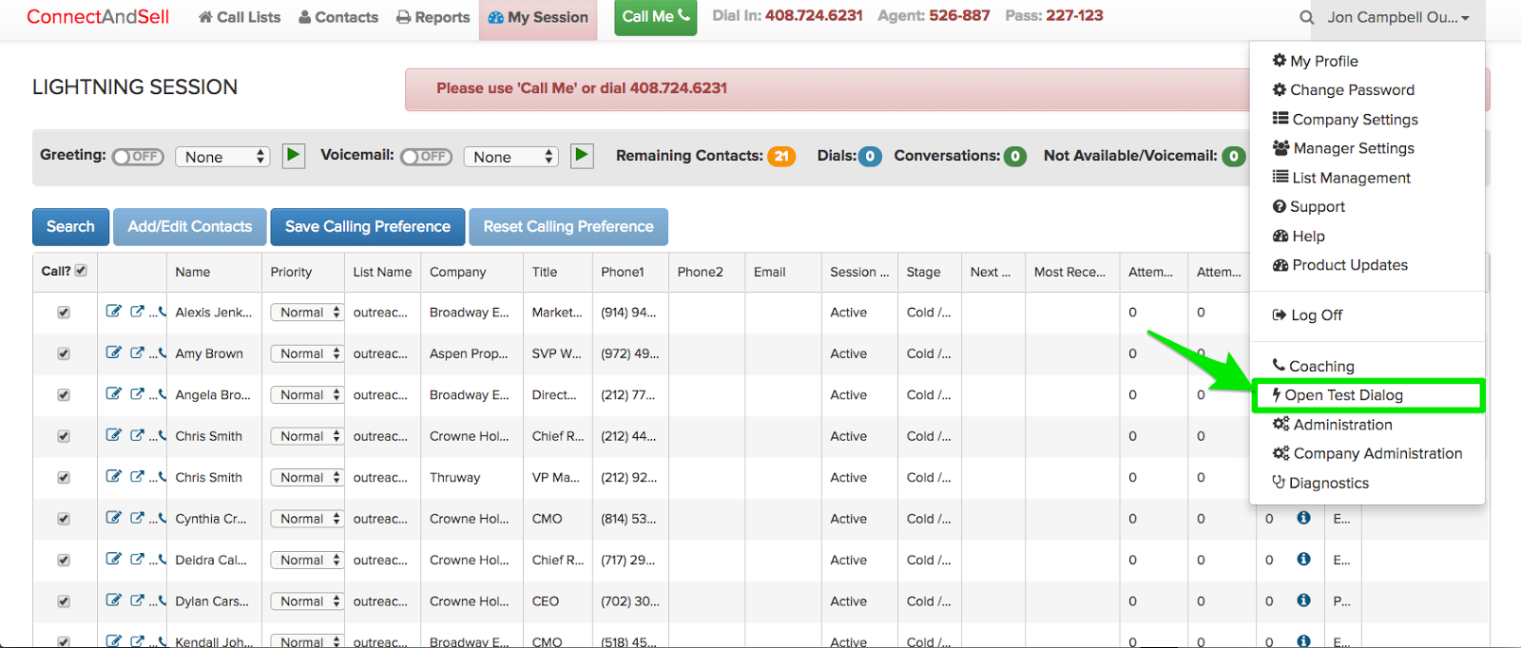Click info icon in Cynthia Cr... row
This screenshot has width=1521, height=648.
tap(1303, 518)
